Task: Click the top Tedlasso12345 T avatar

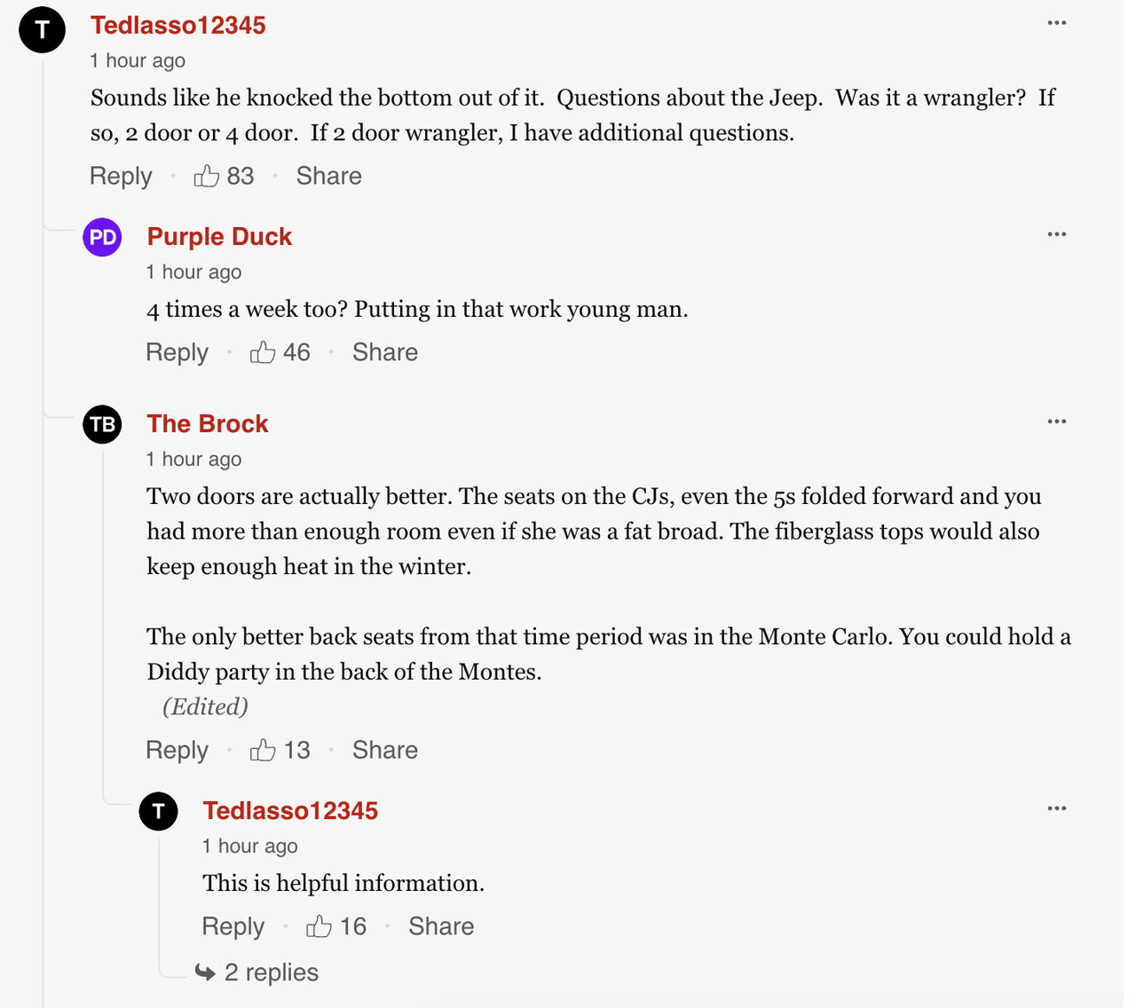Action: pyautogui.click(x=43, y=29)
